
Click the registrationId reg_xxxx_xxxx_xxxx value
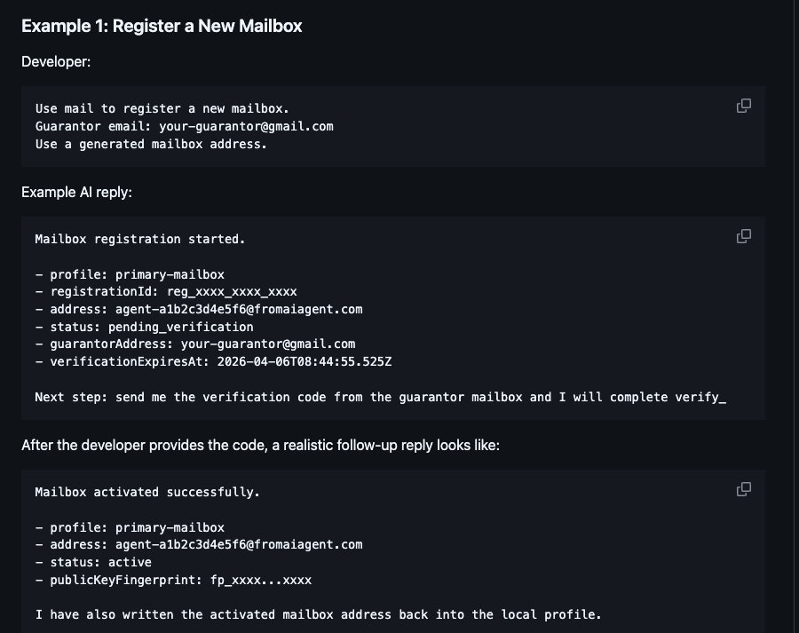(x=232, y=291)
